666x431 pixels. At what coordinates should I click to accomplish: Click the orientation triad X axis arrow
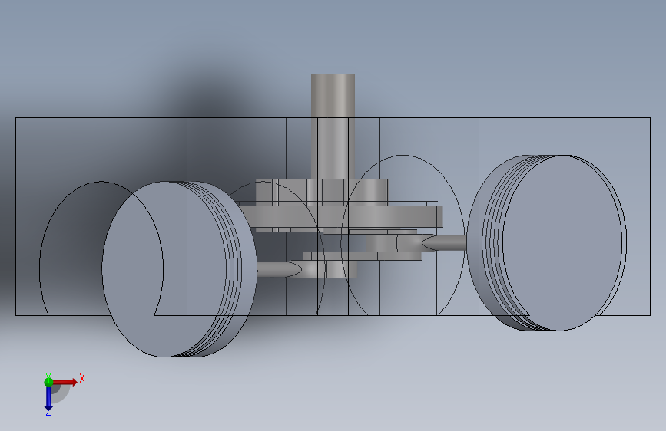(65, 382)
